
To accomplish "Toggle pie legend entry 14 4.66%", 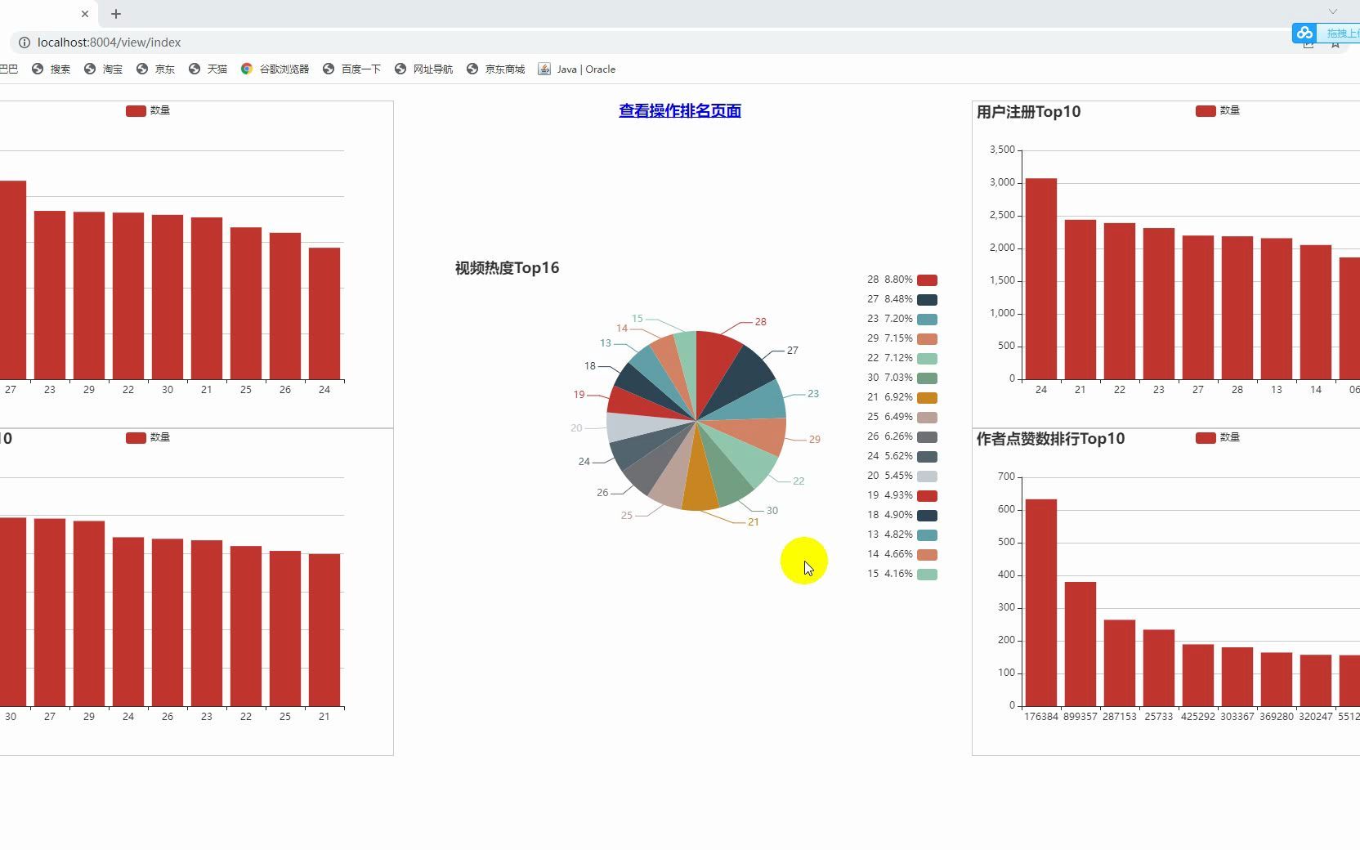I will tap(902, 554).
